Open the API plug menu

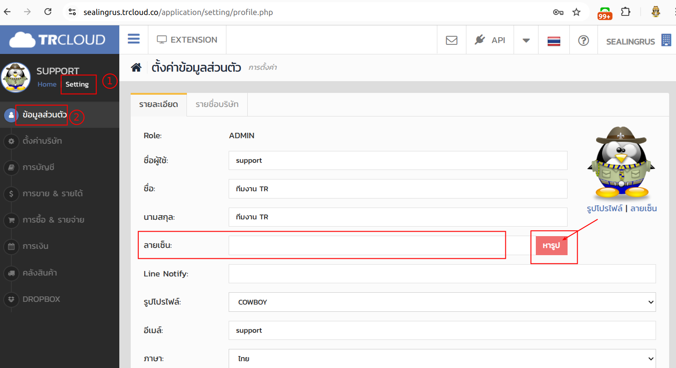pyautogui.click(x=490, y=40)
